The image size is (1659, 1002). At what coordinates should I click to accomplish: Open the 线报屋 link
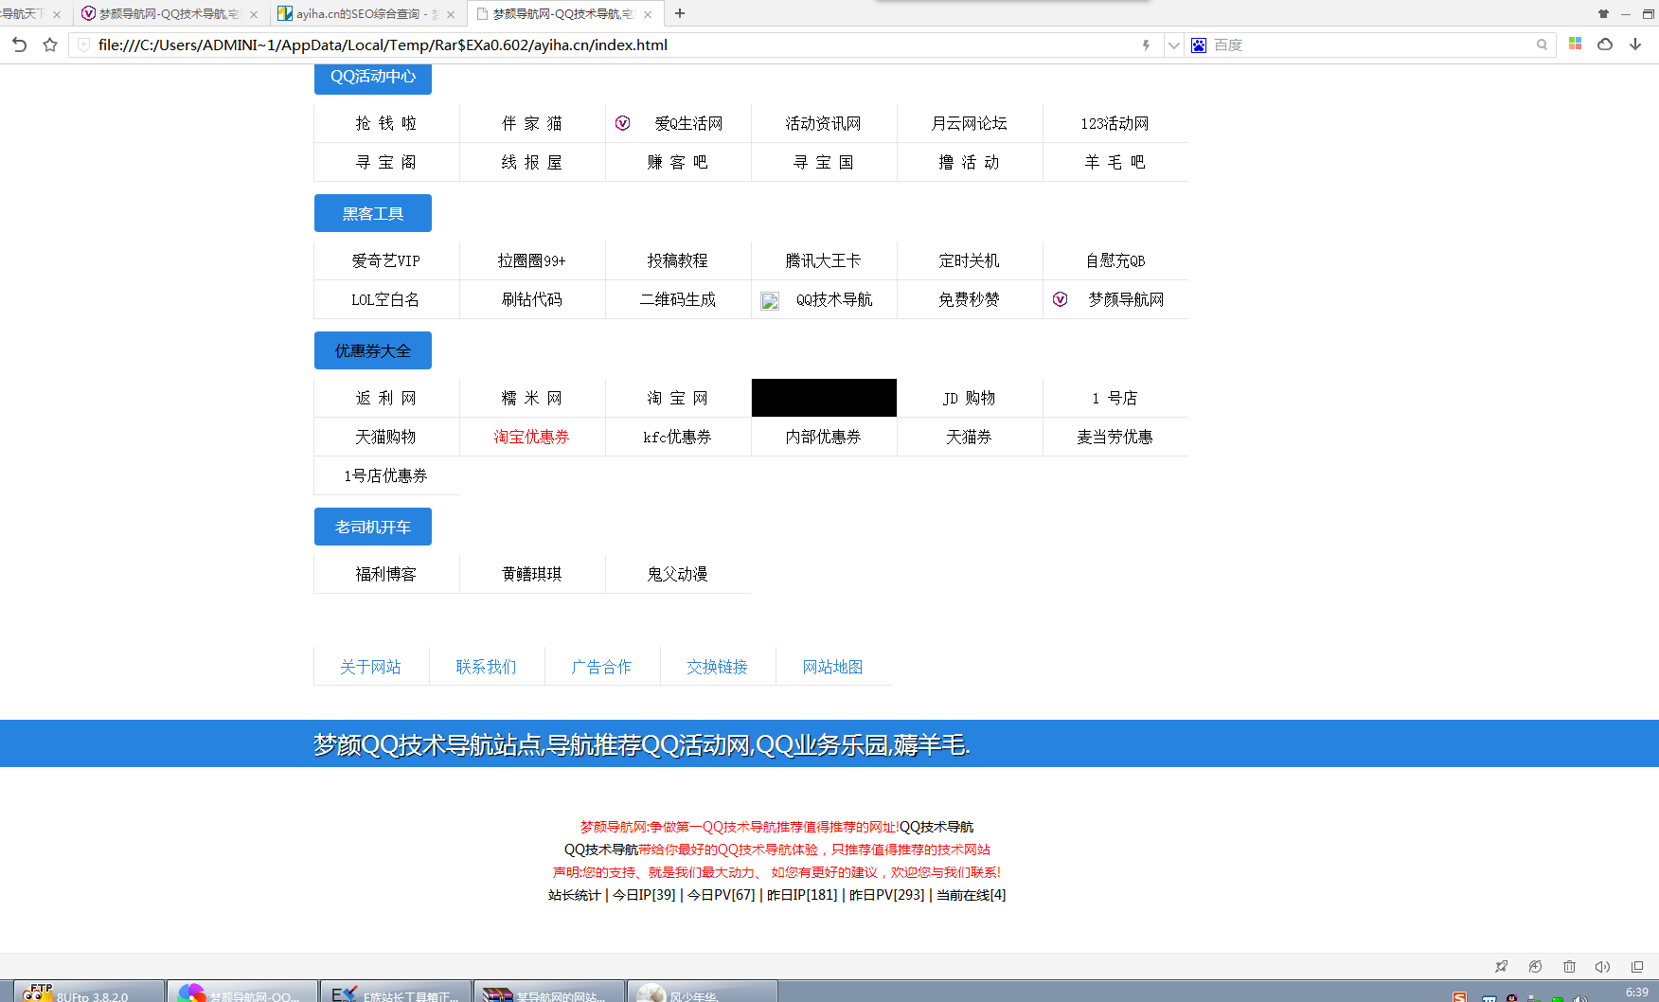(x=532, y=162)
